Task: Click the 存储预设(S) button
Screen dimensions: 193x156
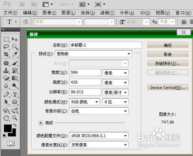Action: pos(168,64)
